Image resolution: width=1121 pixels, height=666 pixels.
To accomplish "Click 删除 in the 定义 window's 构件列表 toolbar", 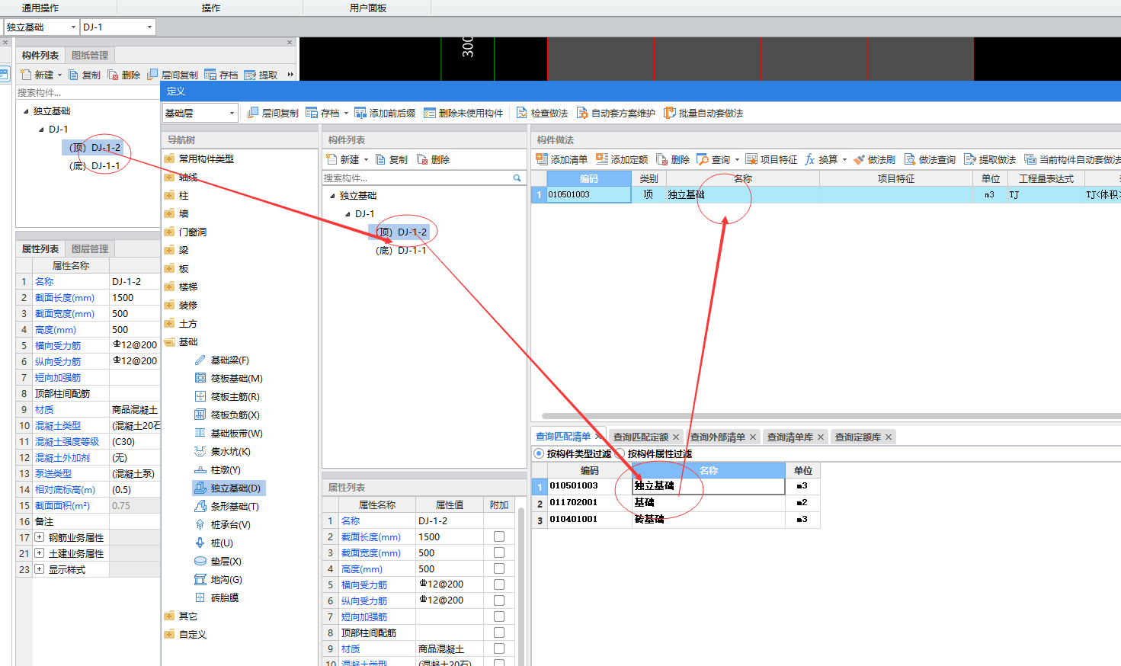I will click(434, 159).
